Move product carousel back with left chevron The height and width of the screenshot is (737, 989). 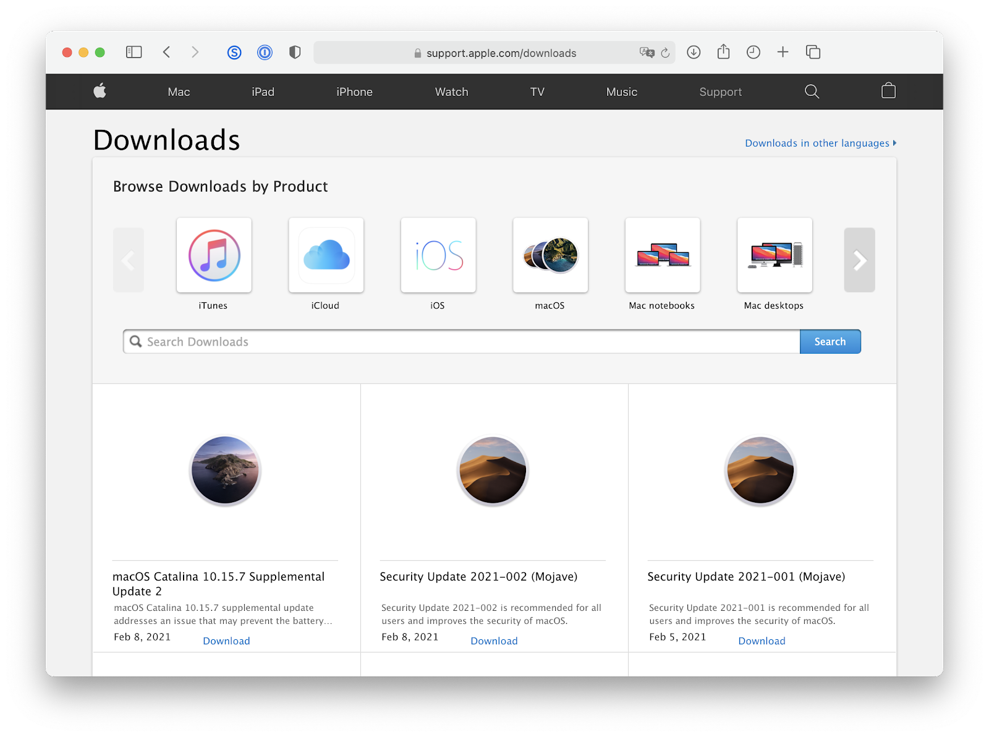pyautogui.click(x=129, y=260)
